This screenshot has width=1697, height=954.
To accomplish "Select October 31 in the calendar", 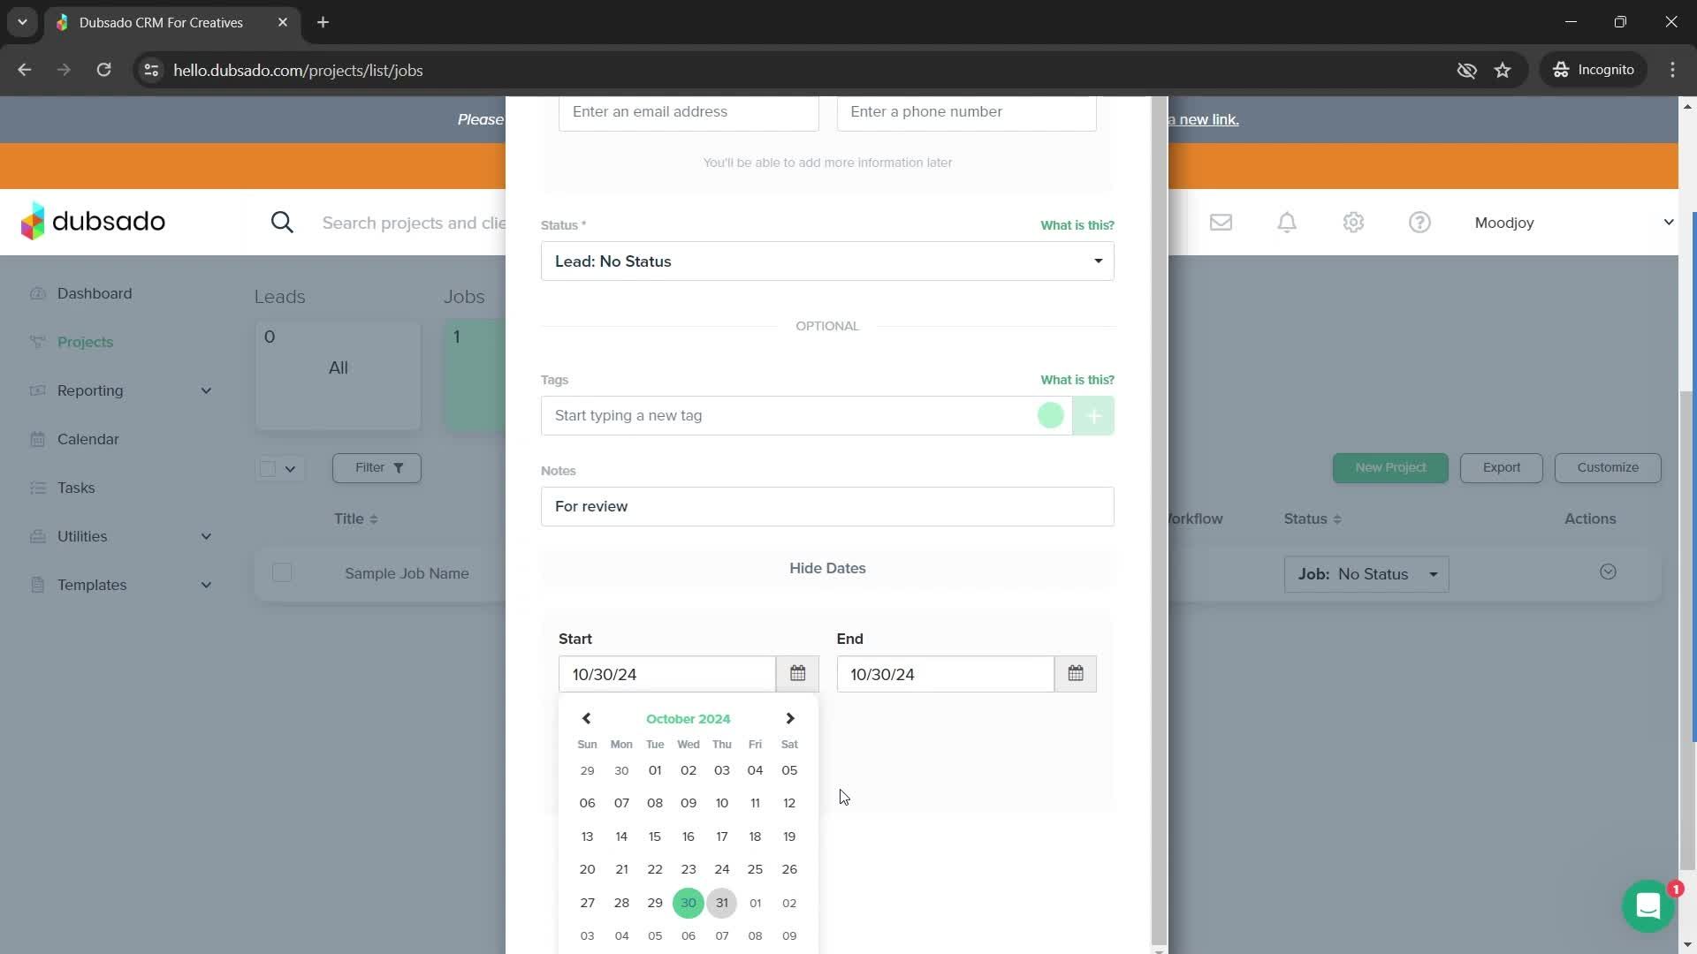I will [721, 903].
